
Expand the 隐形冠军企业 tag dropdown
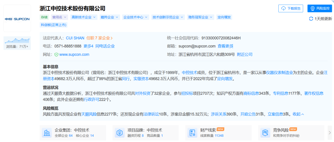pyautogui.click(x=201, y=17)
